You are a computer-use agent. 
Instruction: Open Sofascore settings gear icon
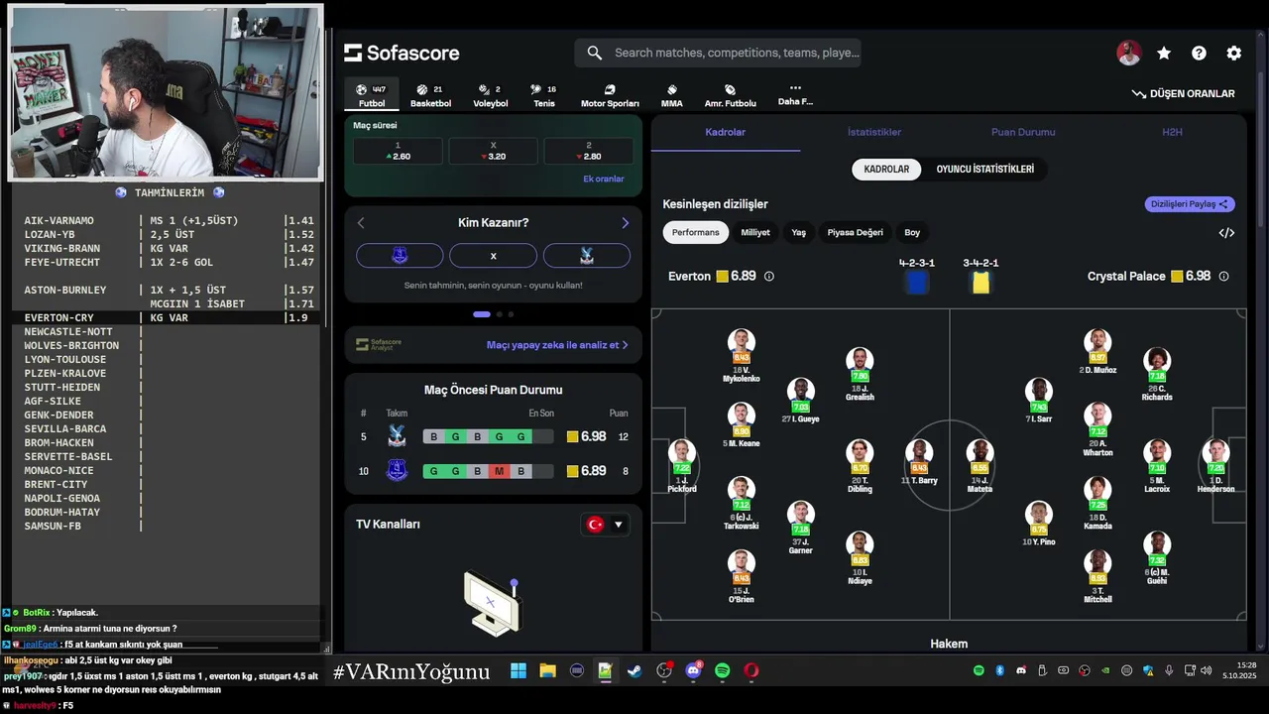pos(1233,54)
